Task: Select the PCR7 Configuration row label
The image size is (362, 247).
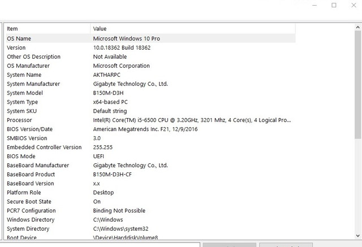Action: [x=31, y=211]
